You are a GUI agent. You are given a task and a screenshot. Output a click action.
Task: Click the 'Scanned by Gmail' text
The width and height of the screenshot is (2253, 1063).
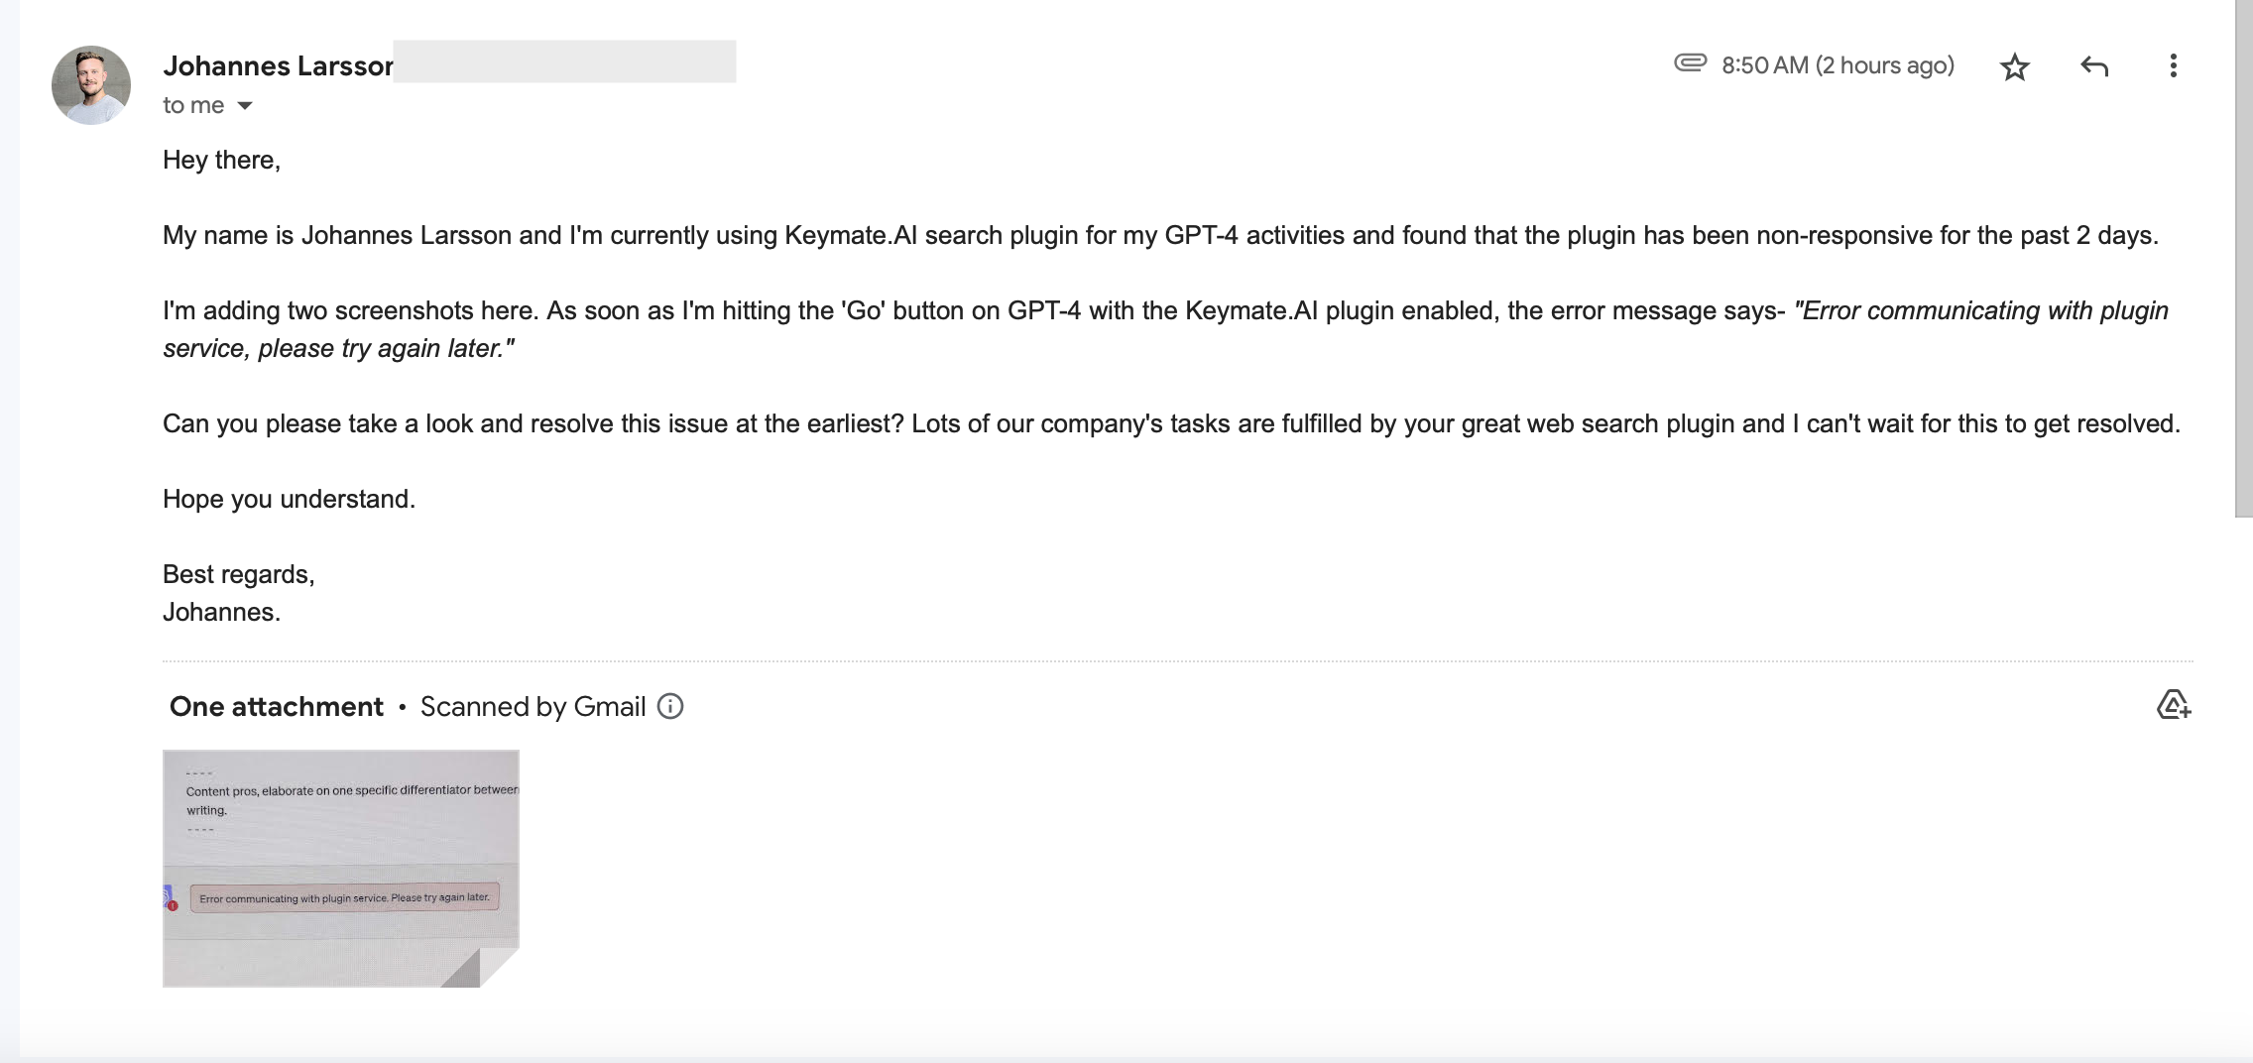(x=533, y=706)
